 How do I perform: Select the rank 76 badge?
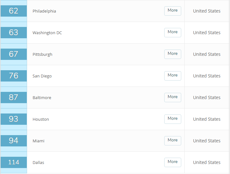point(14,76)
